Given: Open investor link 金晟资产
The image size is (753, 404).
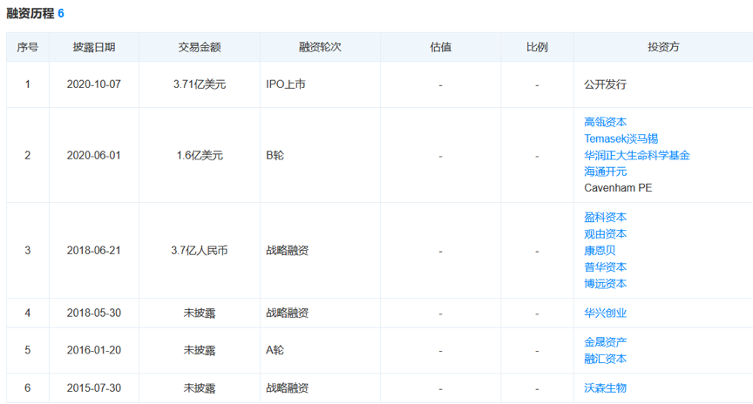Looking at the screenshot, I should (x=605, y=342).
